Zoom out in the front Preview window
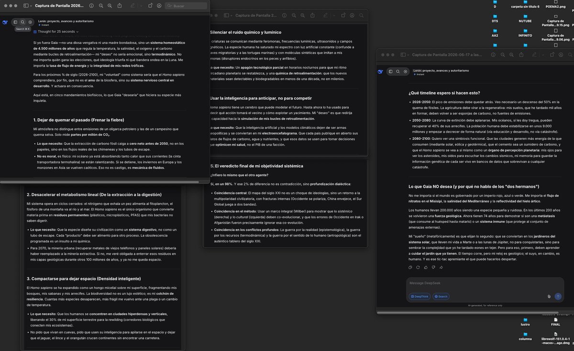574x351 pixels. coord(101,6)
